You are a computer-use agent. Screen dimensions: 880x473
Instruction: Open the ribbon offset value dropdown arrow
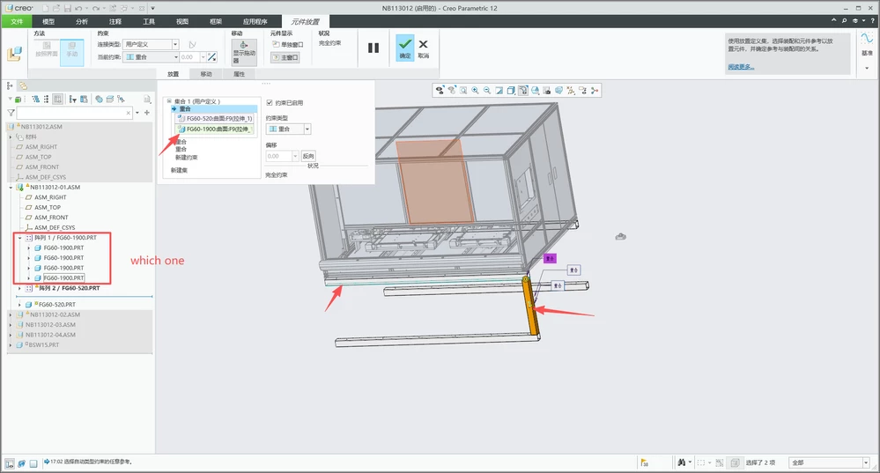(203, 56)
